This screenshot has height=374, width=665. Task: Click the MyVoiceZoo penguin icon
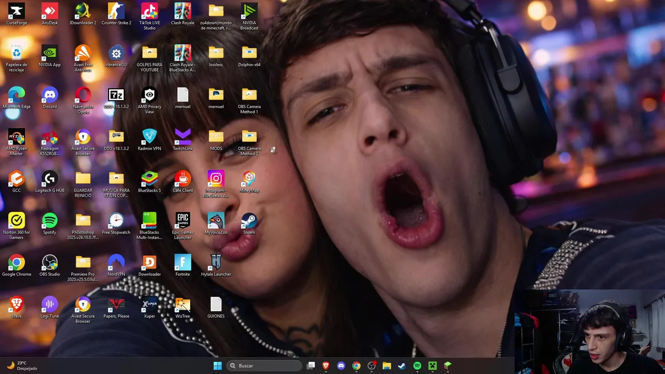(x=216, y=224)
